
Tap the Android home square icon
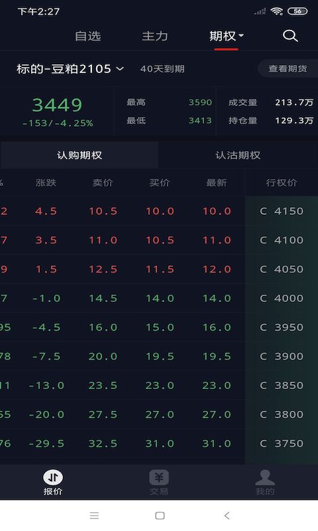(x=160, y=516)
